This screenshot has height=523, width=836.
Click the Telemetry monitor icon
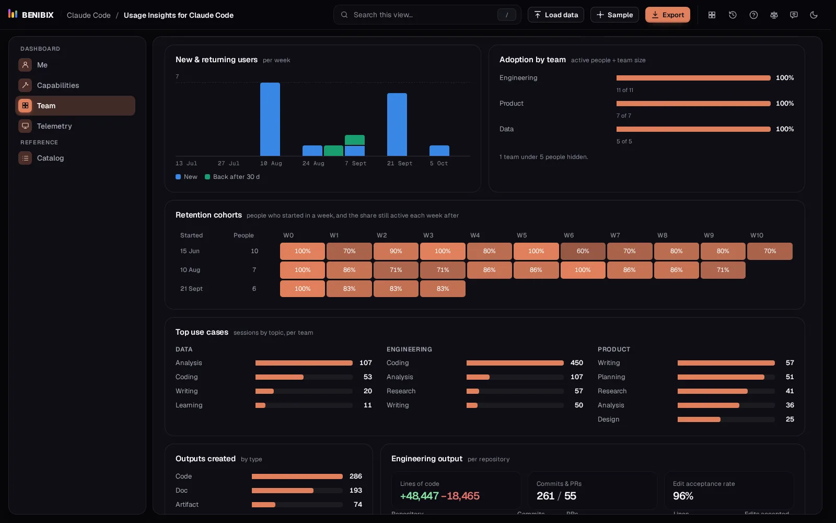pyautogui.click(x=25, y=126)
